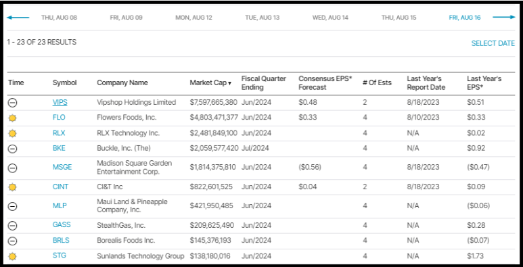Screen dimensions: 523x267
Task: Click the $822,601,525 market cap value
Action: [211, 187]
